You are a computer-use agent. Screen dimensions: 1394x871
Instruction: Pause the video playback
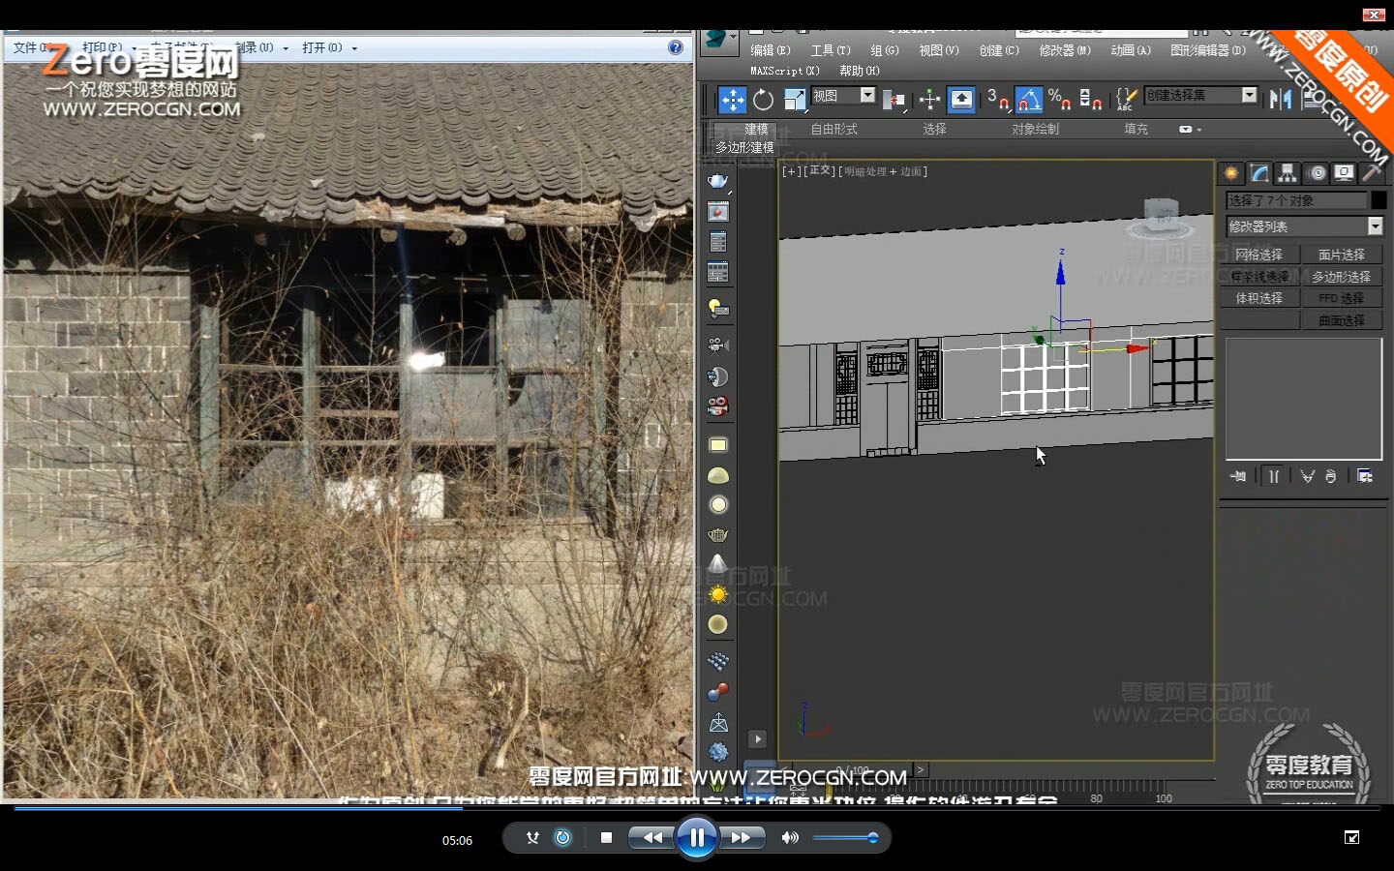[x=696, y=838]
